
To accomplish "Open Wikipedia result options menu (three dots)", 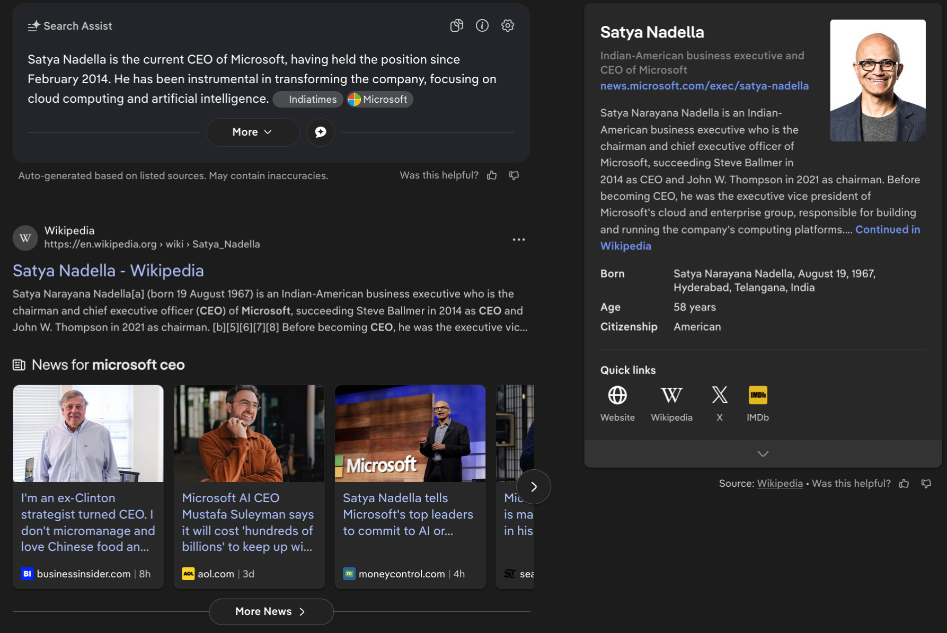I will [519, 239].
